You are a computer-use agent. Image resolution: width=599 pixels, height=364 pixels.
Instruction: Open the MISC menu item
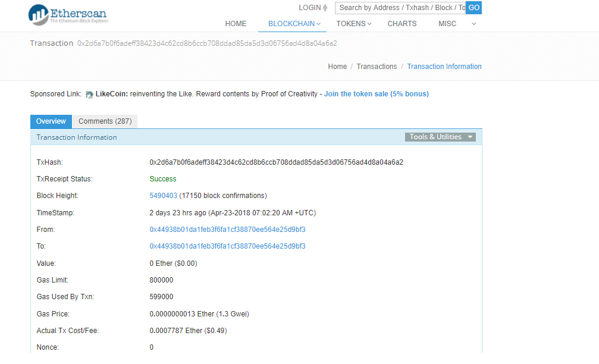click(x=447, y=24)
